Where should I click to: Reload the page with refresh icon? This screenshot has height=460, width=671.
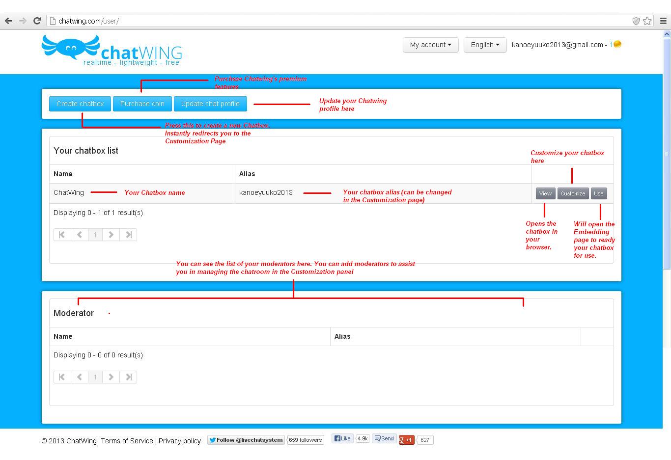[37, 21]
